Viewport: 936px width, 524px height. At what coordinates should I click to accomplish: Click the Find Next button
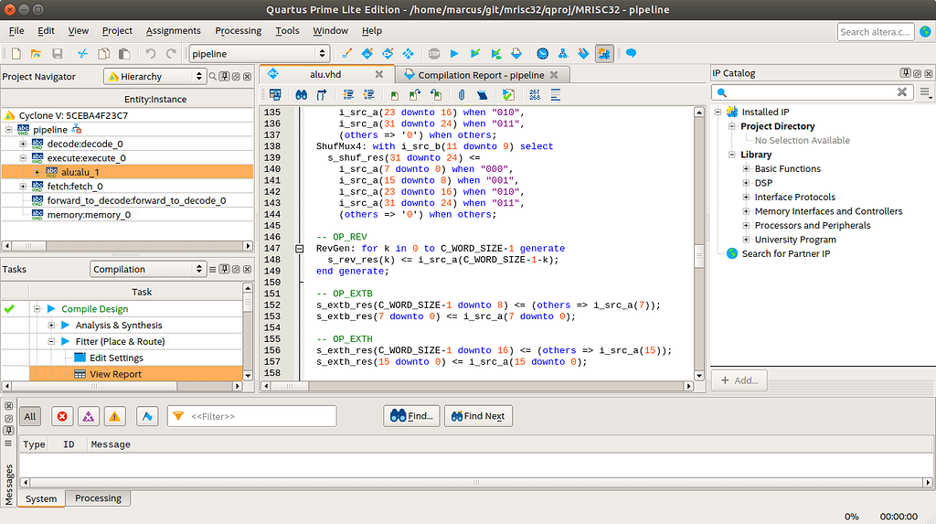[x=478, y=416]
